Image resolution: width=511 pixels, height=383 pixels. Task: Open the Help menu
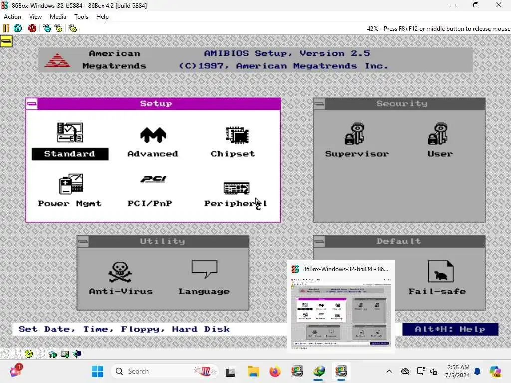coord(102,17)
